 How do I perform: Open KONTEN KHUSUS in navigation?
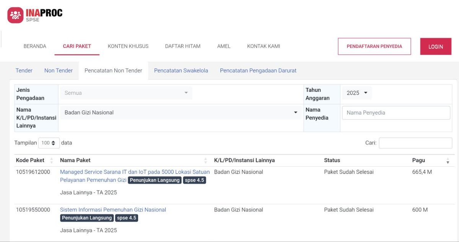tap(128, 46)
